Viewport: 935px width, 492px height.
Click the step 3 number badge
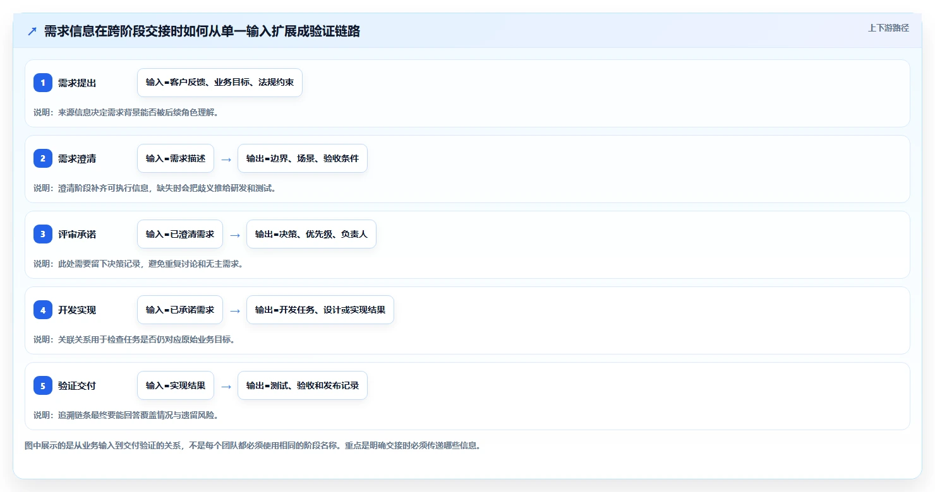tap(43, 234)
